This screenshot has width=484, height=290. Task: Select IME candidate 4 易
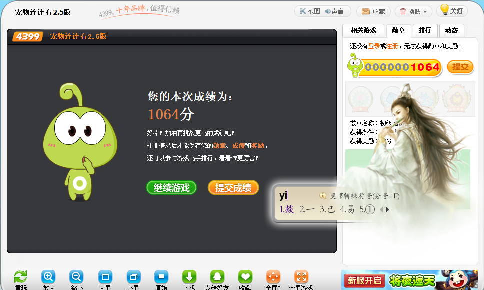click(347, 209)
